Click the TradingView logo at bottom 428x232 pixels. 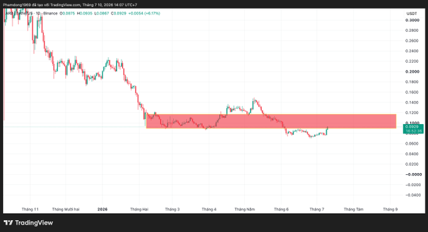[x=28, y=223]
